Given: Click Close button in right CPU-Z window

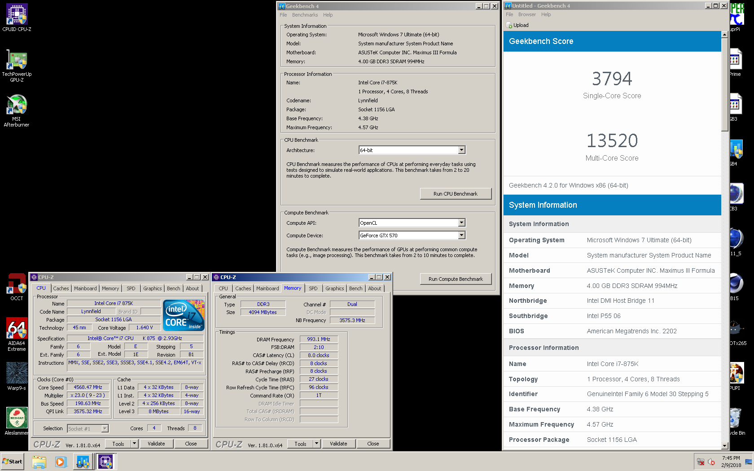Looking at the screenshot, I should tap(373, 444).
